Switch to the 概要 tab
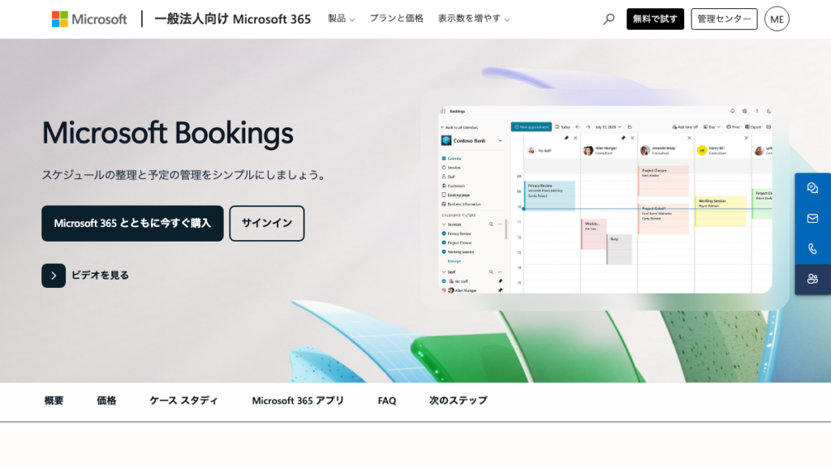 54,401
